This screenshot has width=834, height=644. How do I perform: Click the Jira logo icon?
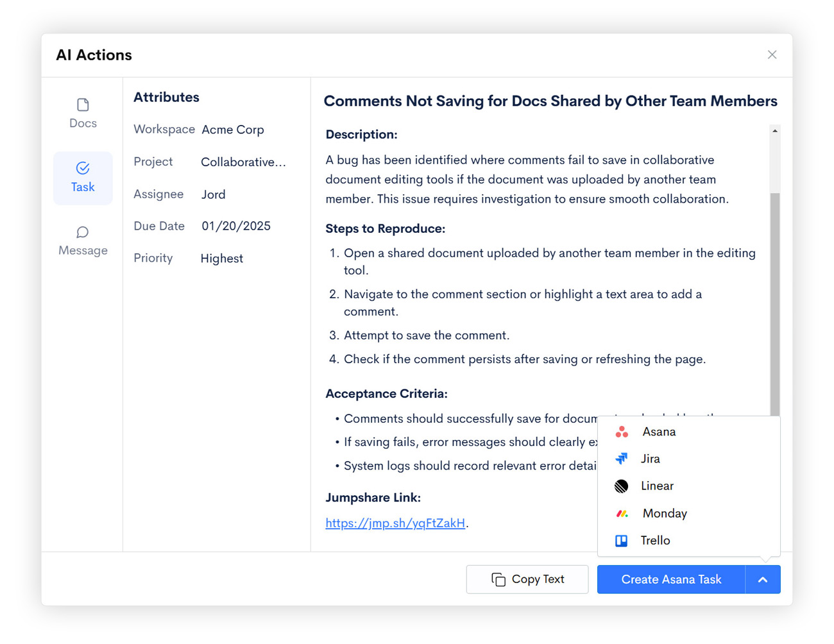click(622, 459)
